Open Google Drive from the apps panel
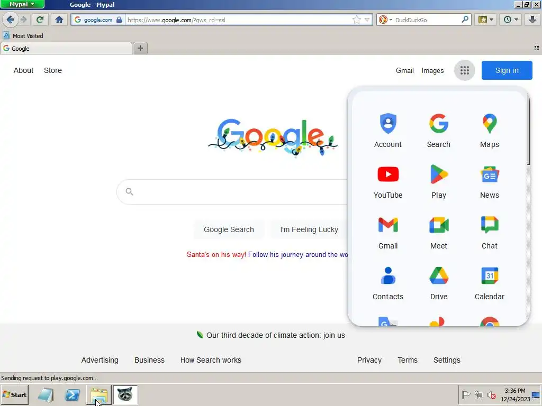542x406 pixels. point(439,283)
